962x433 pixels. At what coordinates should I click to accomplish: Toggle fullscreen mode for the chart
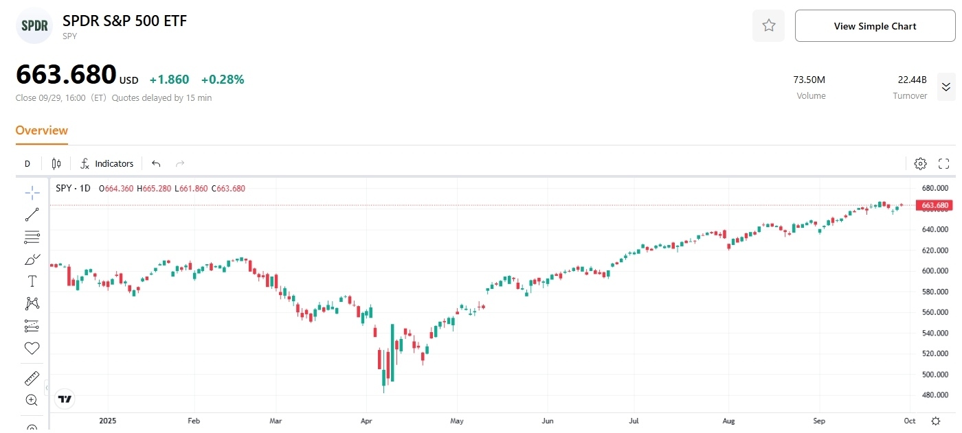[943, 163]
